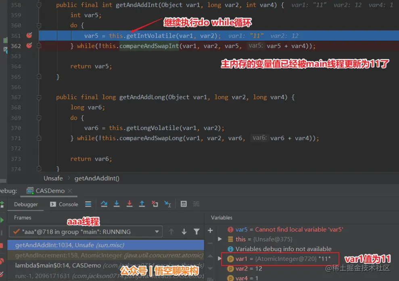Viewport: 399px width, 281px height.
Task: Click the fold end marker at line 365
Action: point(39,76)
